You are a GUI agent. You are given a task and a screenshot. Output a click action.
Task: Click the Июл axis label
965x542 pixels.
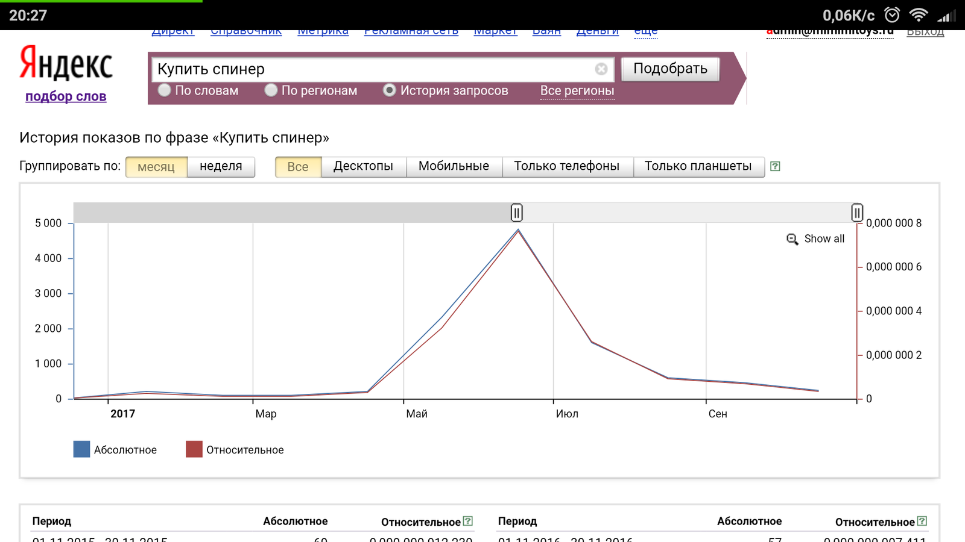(x=567, y=414)
